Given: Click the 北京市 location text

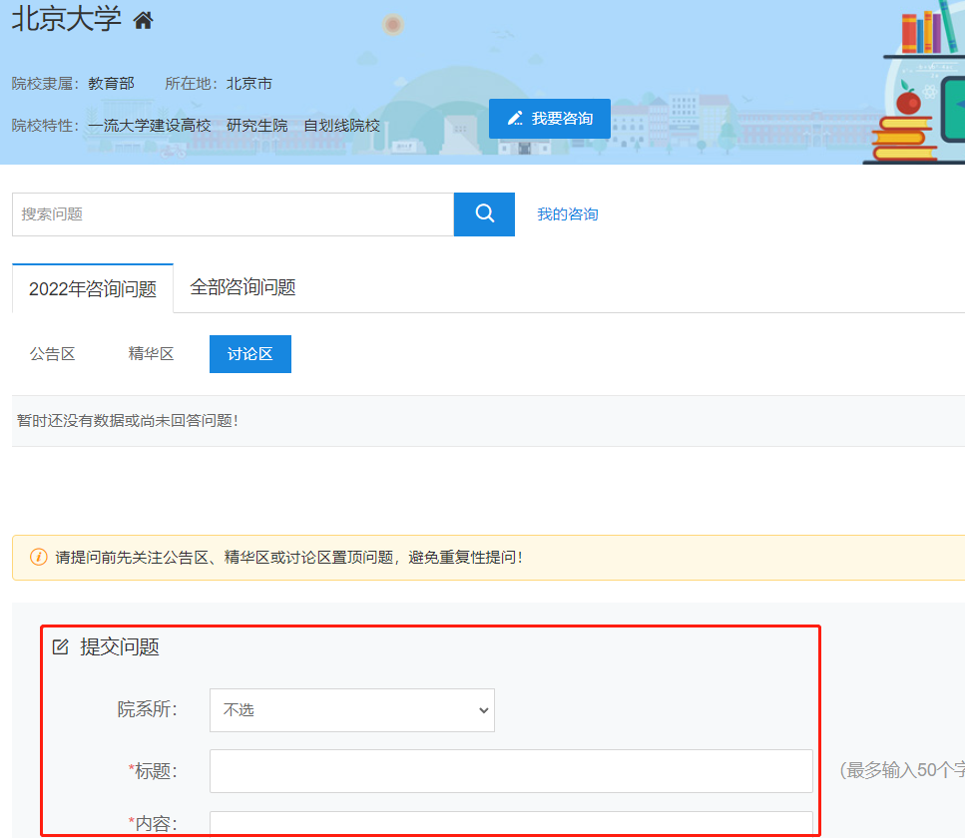Looking at the screenshot, I should point(249,84).
